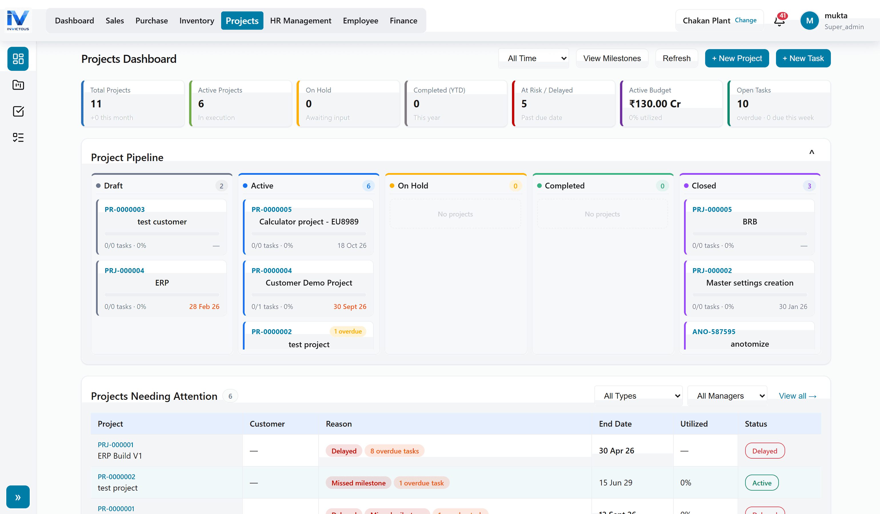Open PR-0000002 in the attention table
This screenshot has width=880, height=514.
[116, 477]
